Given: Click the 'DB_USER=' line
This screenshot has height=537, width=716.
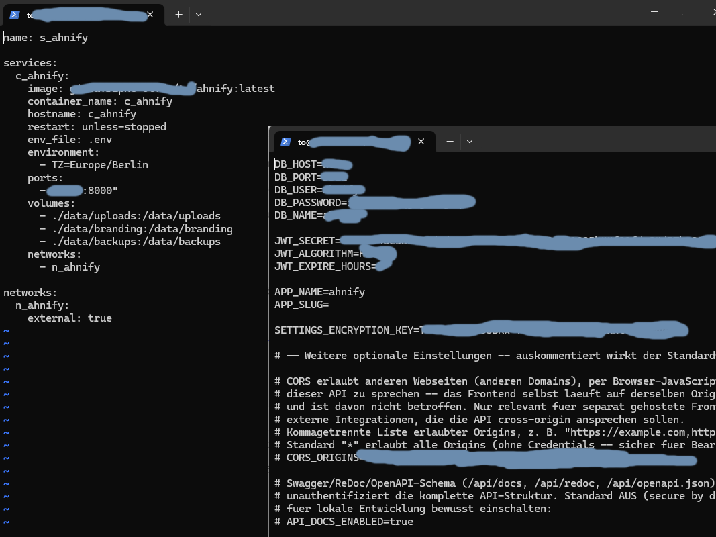Looking at the screenshot, I should (x=319, y=190).
